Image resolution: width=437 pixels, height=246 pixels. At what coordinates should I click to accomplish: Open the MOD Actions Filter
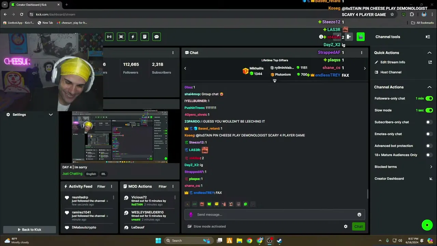pos(163,187)
